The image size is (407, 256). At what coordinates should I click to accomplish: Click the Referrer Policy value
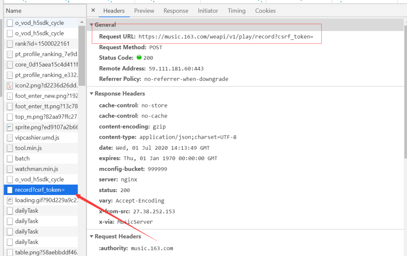186,79
